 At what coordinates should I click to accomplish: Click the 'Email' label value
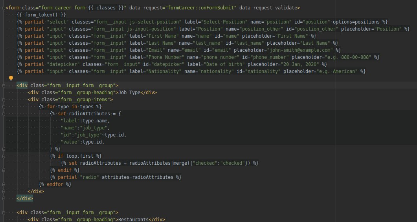[155, 50]
